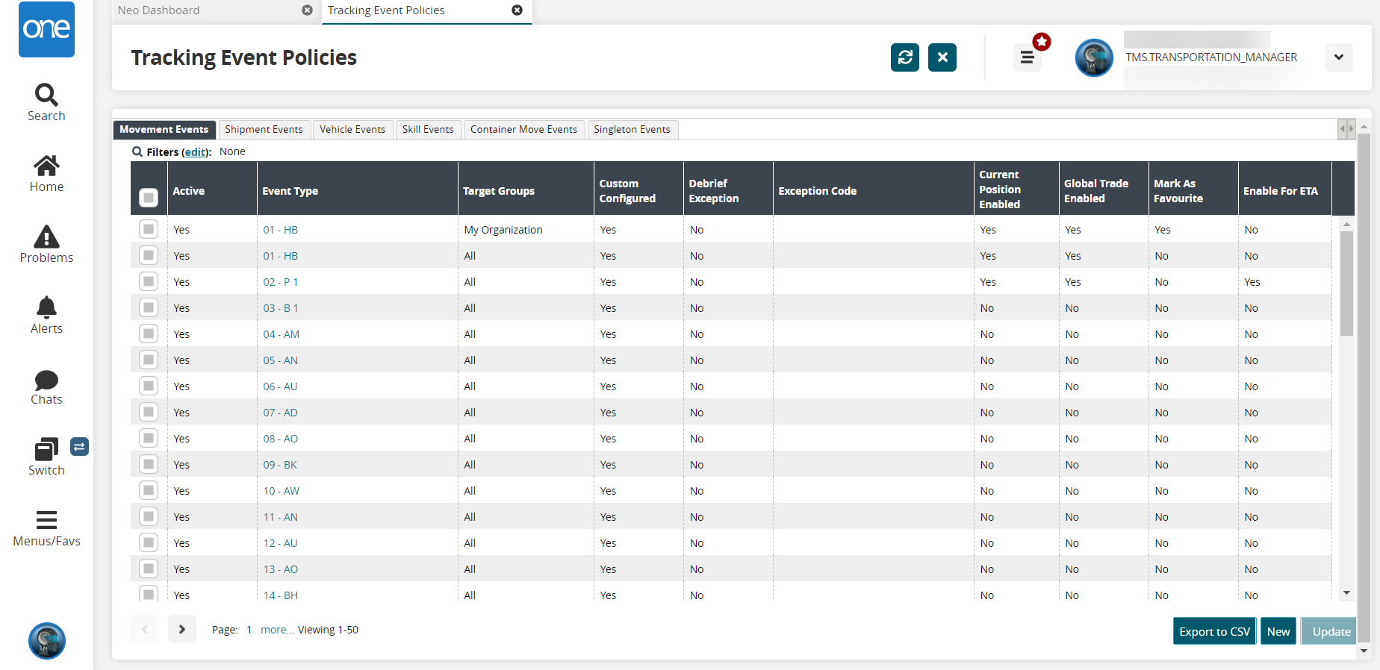
Task: Click the table's vertical scrollbar thumb
Action: (1346, 284)
